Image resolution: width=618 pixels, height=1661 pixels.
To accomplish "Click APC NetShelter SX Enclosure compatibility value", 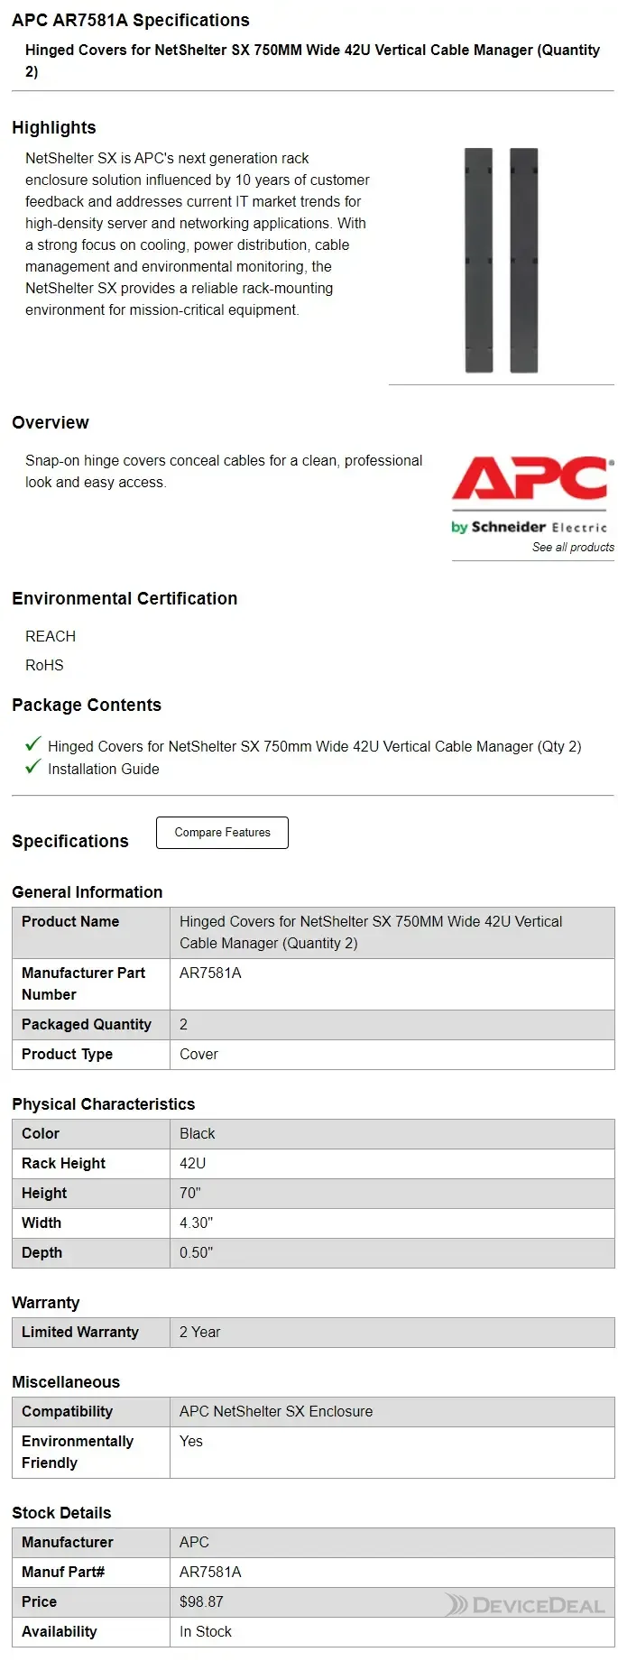I will point(275,1411).
